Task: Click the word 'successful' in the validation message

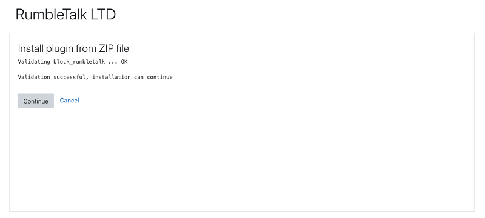Action: pyautogui.click(x=70, y=77)
